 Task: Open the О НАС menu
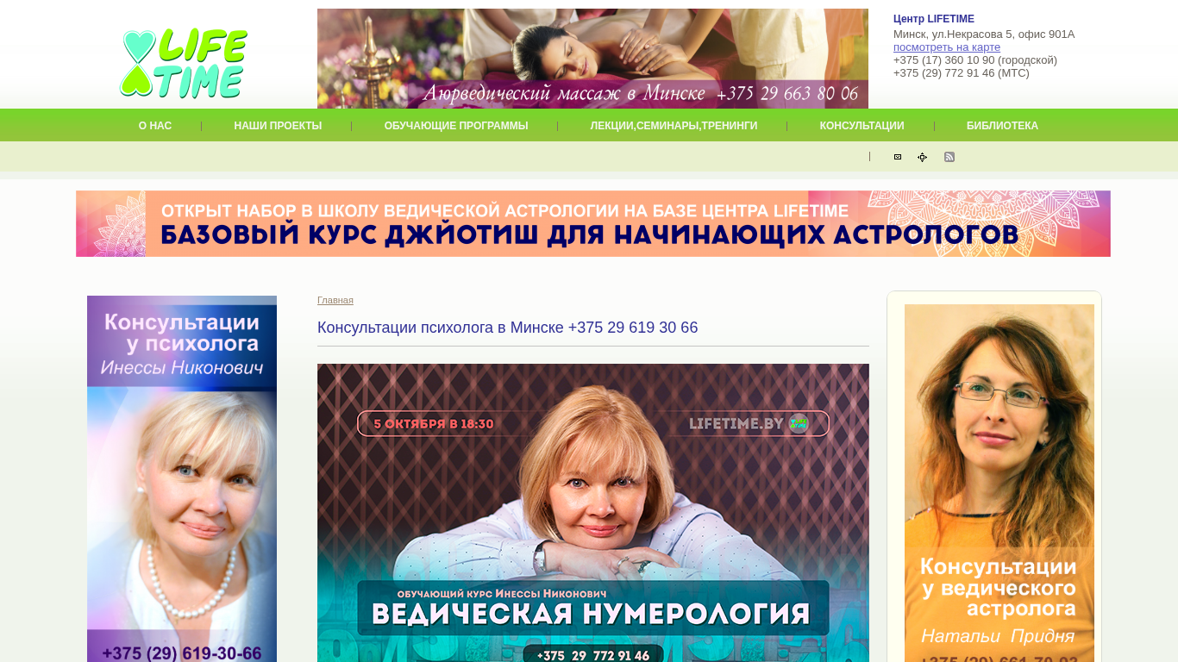pyautogui.click(x=155, y=126)
